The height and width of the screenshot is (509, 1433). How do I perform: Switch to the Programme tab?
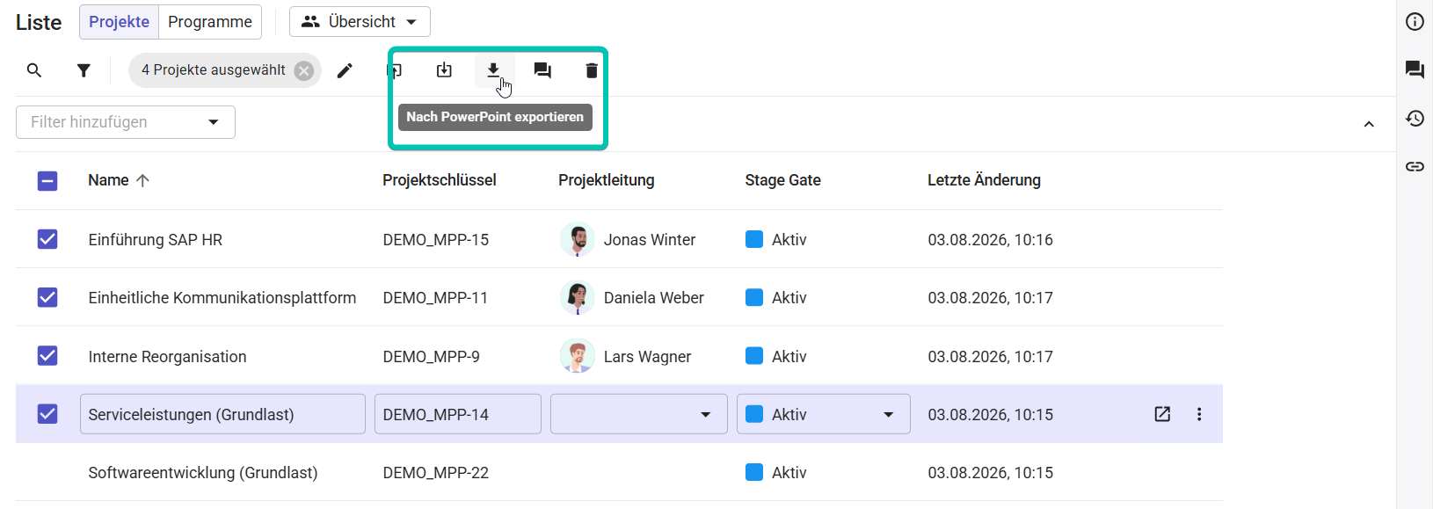pos(210,22)
